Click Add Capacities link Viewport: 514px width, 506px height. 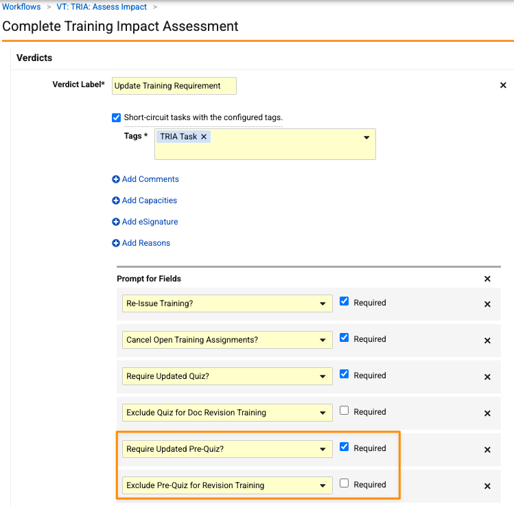(150, 200)
